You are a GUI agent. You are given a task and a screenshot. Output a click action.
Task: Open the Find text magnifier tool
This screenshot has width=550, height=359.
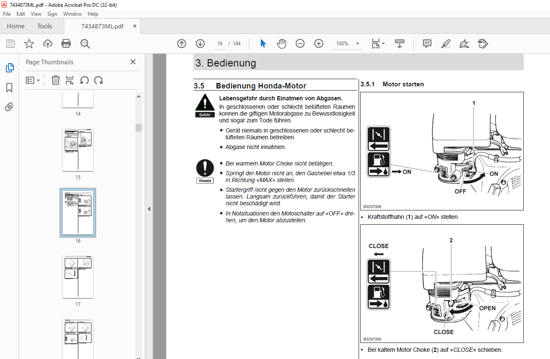click(85, 44)
